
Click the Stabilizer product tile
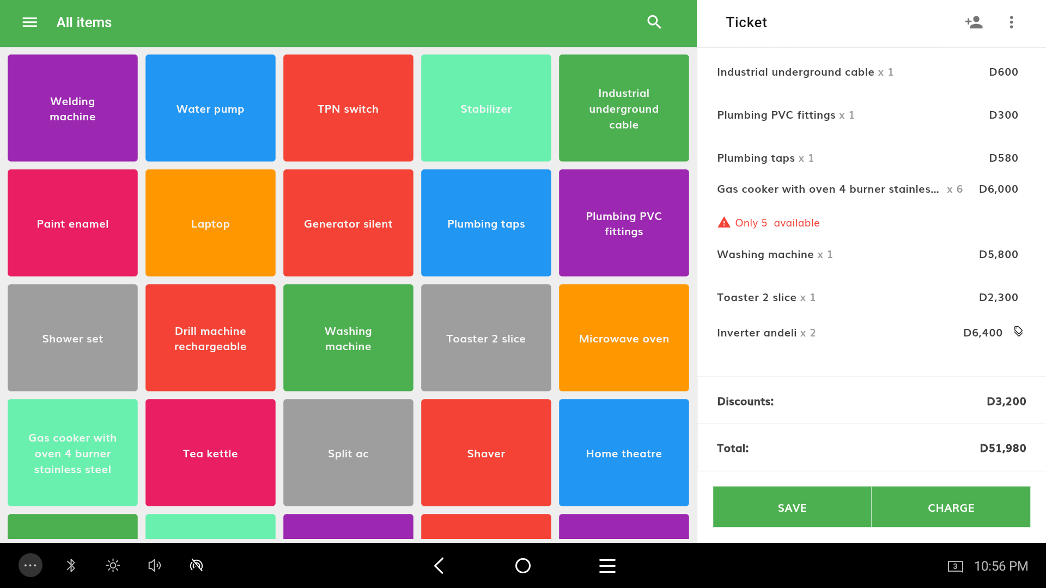coord(486,108)
